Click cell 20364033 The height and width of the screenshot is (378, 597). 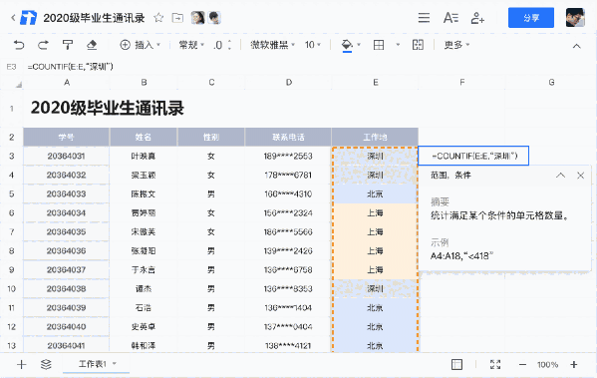click(x=67, y=193)
